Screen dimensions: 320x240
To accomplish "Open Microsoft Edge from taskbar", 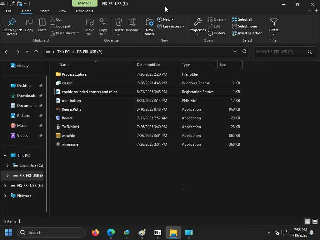I will pos(111,232).
